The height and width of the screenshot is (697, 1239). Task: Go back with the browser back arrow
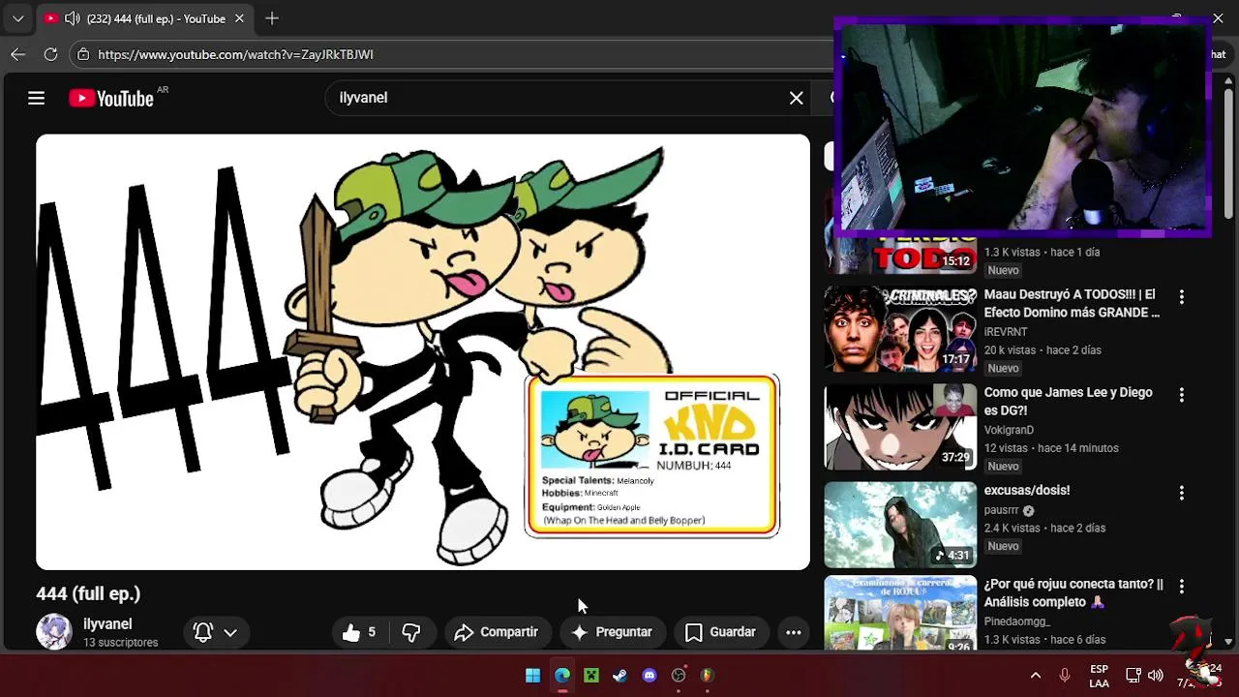[x=17, y=54]
